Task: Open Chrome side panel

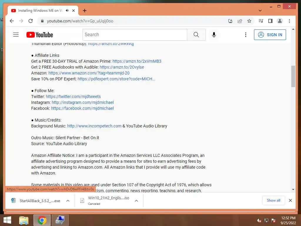Action: (x=270, y=21)
